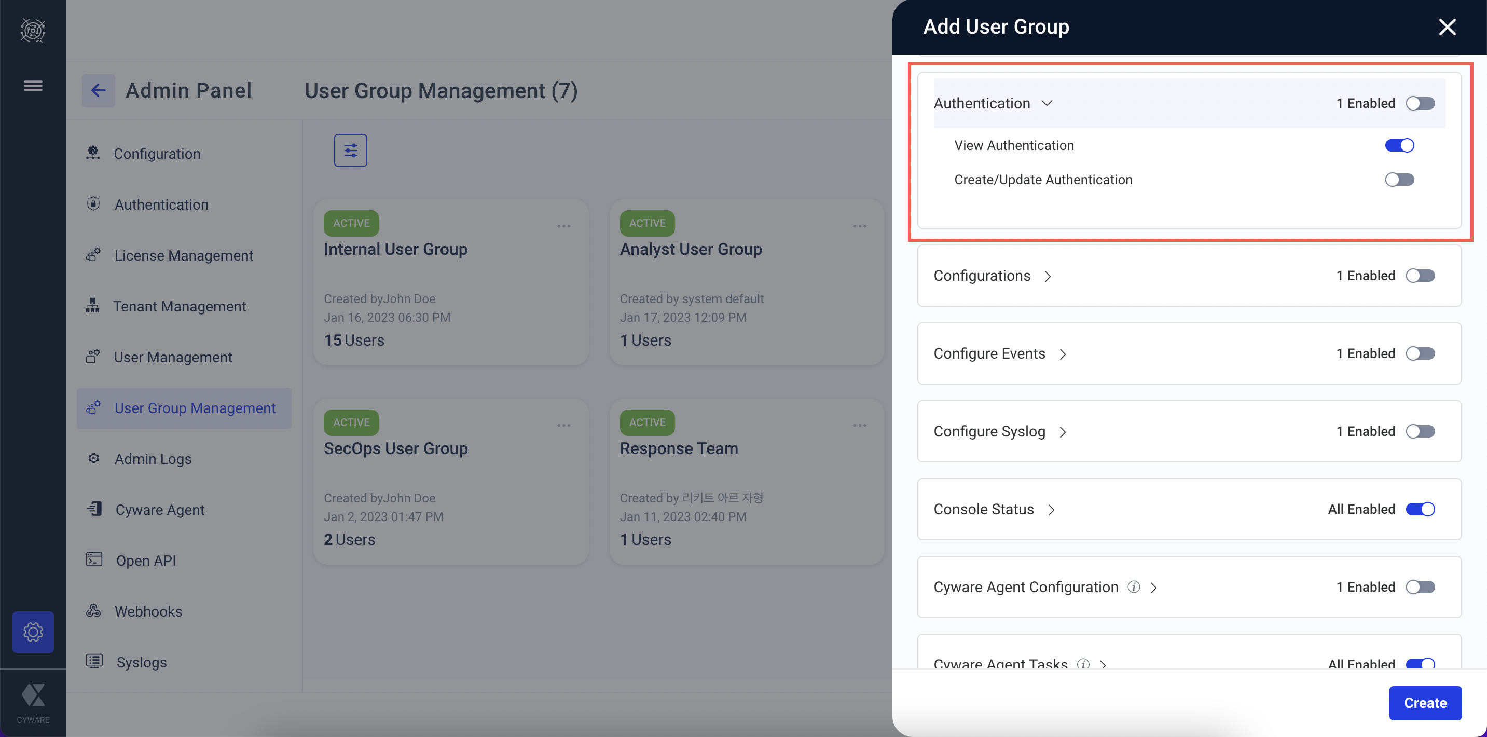Open the SecOps User Group card
Image resolution: width=1487 pixels, height=737 pixels.
tap(395, 448)
